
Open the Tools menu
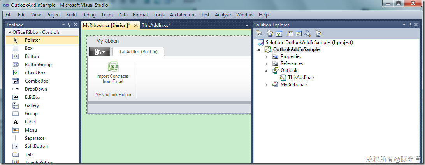159,15
